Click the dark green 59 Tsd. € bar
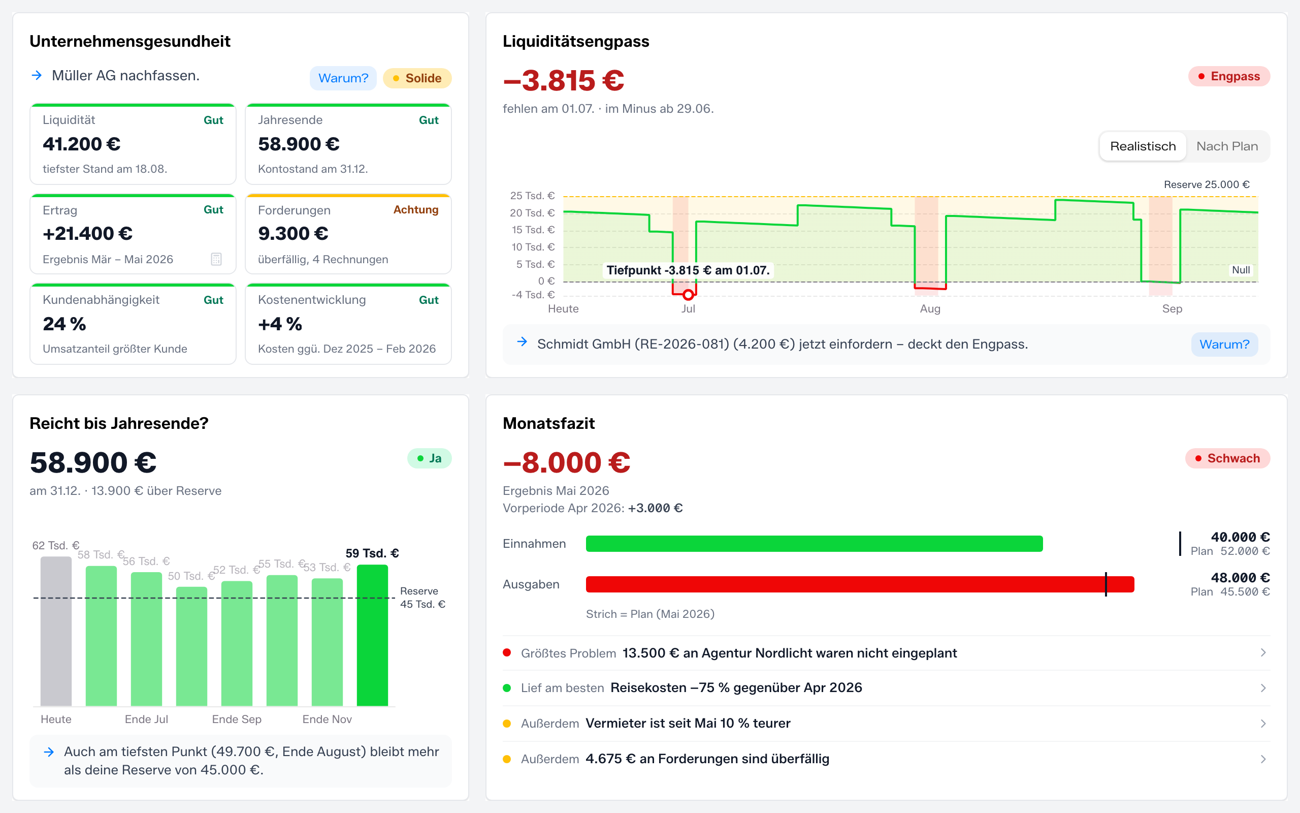Image resolution: width=1300 pixels, height=813 pixels. point(372,635)
